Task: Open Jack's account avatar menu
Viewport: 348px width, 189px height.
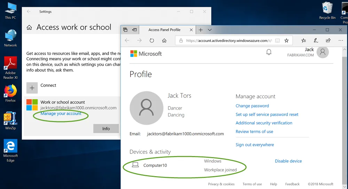Action: (323, 52)
